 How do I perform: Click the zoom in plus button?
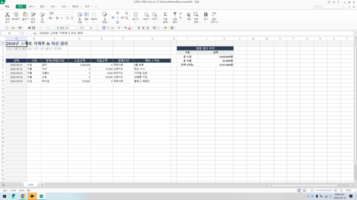(x=336, y=191)
